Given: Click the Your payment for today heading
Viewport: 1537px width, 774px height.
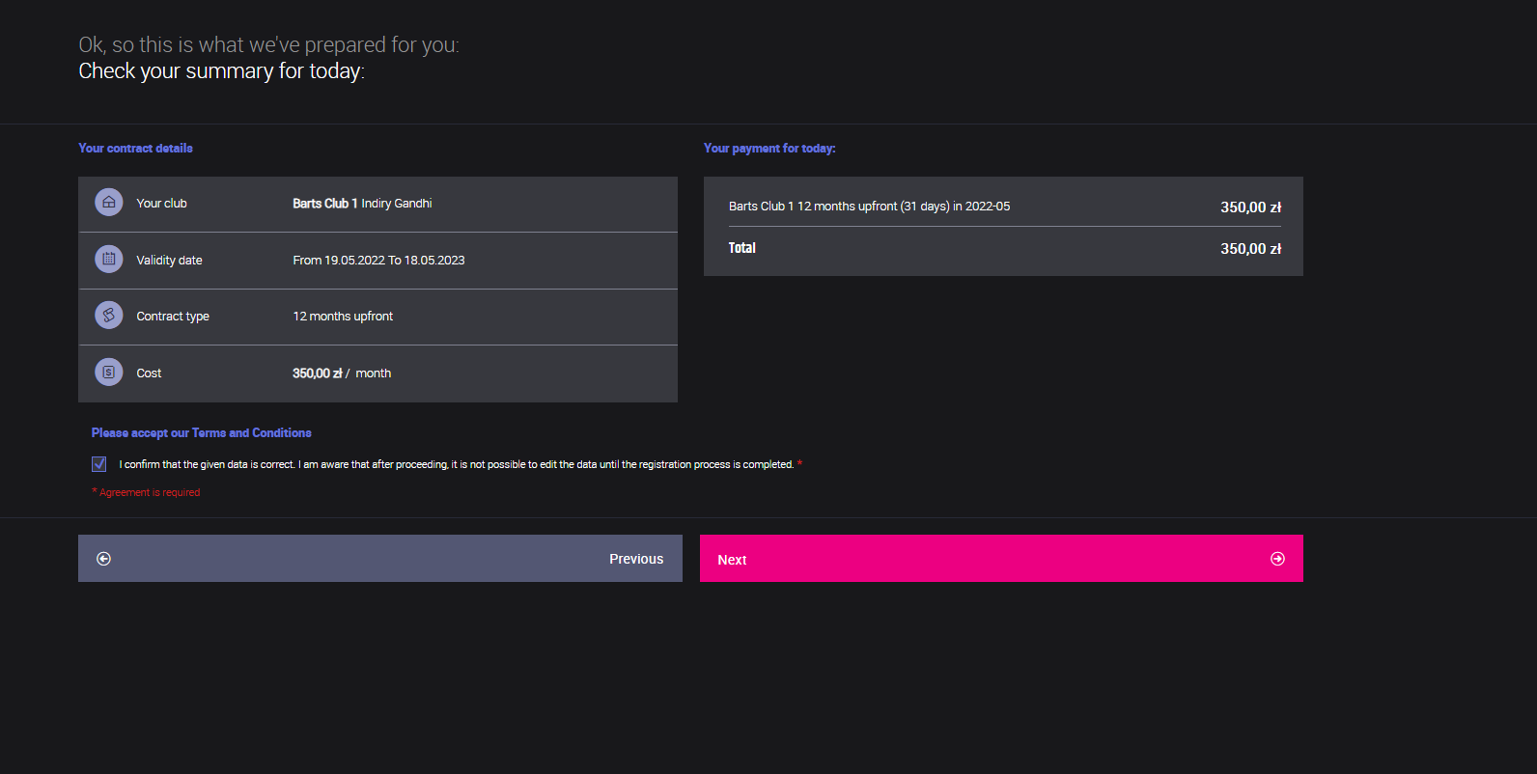Looking at the screenshot, I should pos(769,149).
